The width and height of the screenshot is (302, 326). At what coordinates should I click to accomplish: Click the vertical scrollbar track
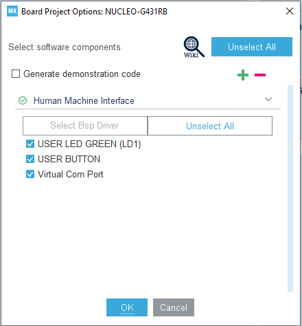[290, 188]
